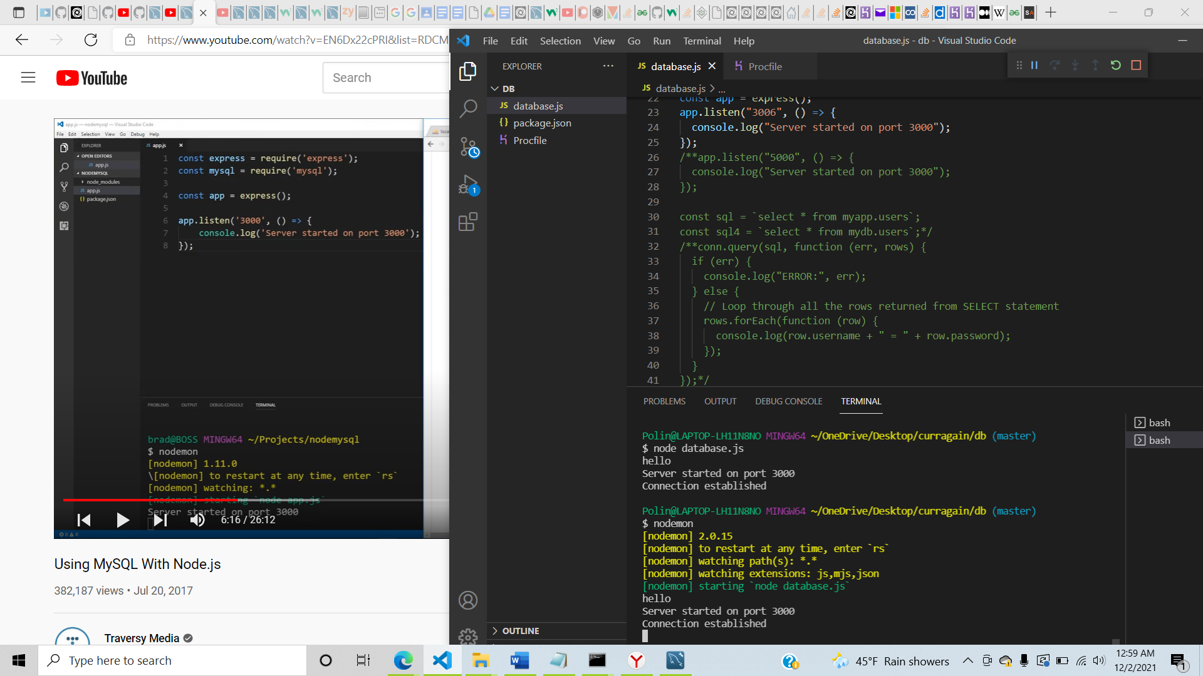This screenshot has height=676, width=1203.
Task: Open the Search panel in VS Code
Action: (x=468, y=108)
